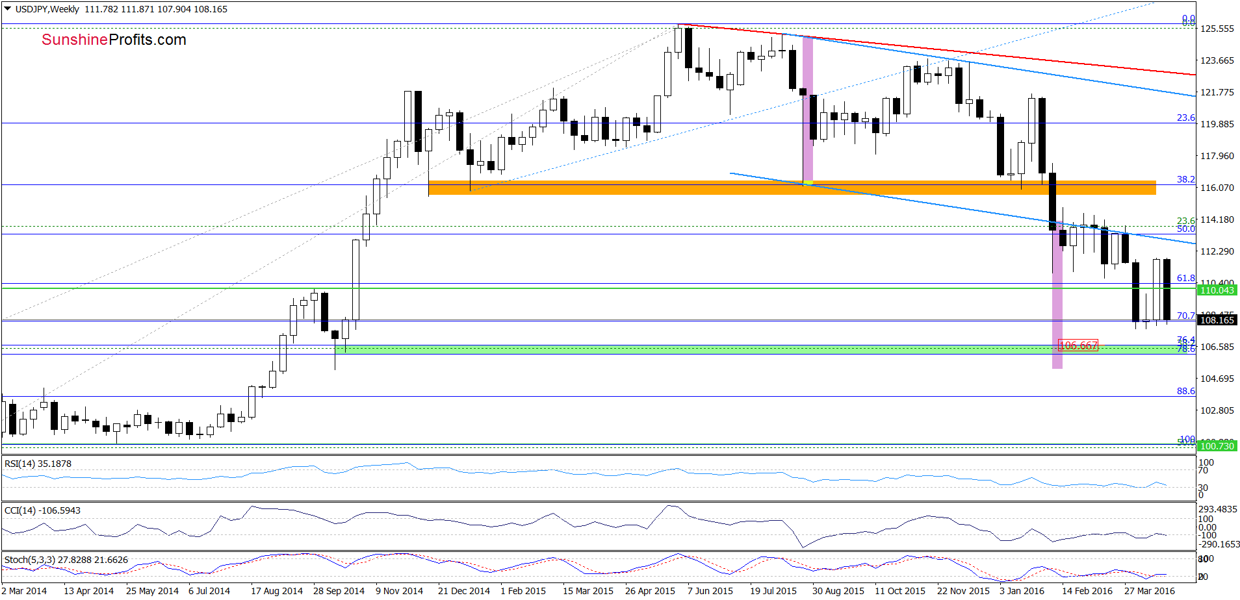This screenshot has height=600, width=1240.
Task: Click the 19 Jul 2015 date label
Action: 773,591
